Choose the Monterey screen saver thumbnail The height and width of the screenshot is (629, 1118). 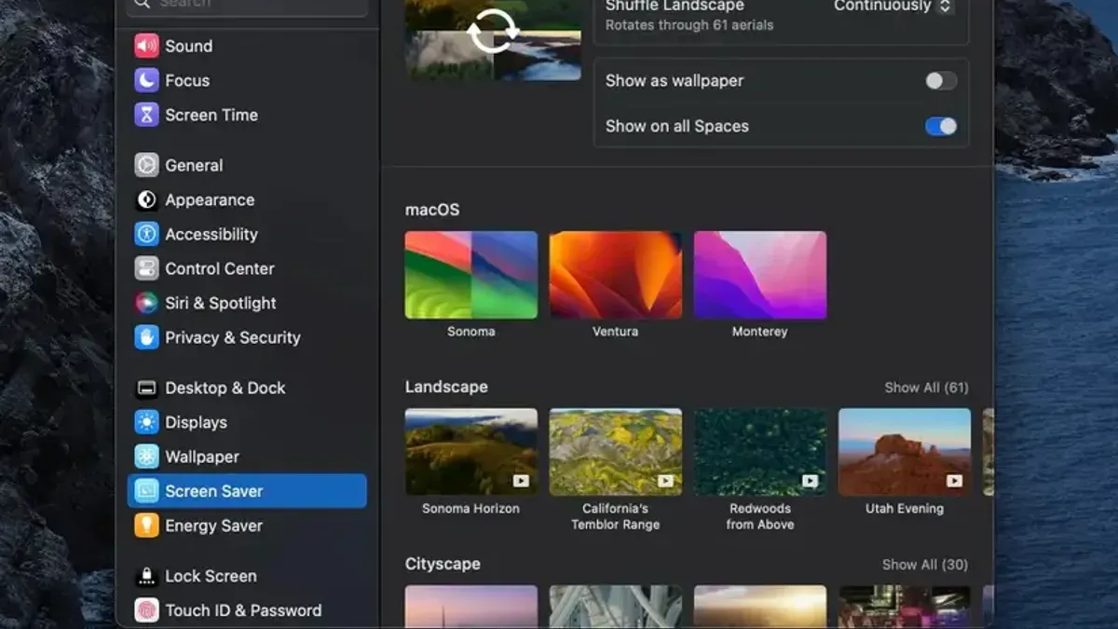(x=760, y=275)
